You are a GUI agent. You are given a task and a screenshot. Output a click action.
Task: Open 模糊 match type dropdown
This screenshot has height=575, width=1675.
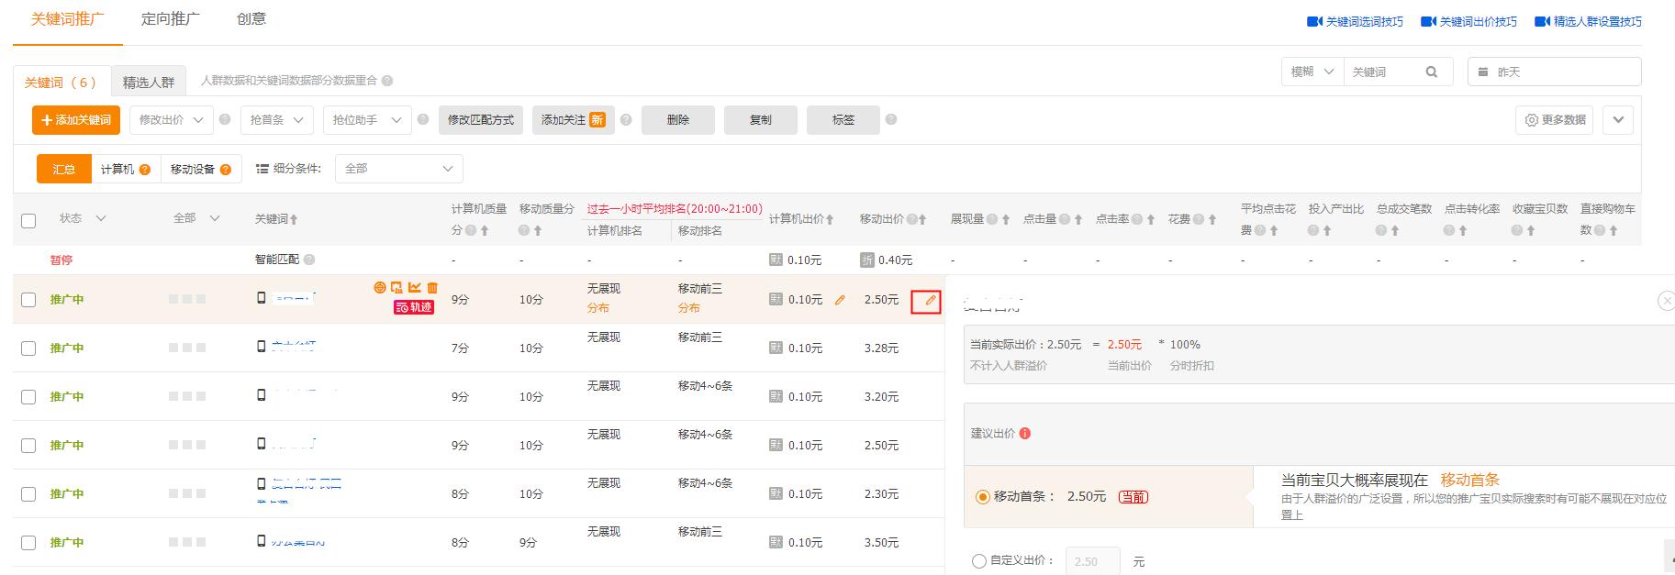click(1312, 72)
